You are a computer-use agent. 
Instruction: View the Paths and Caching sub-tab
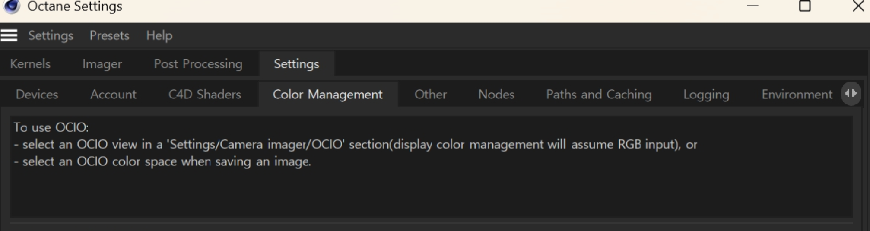599,95
